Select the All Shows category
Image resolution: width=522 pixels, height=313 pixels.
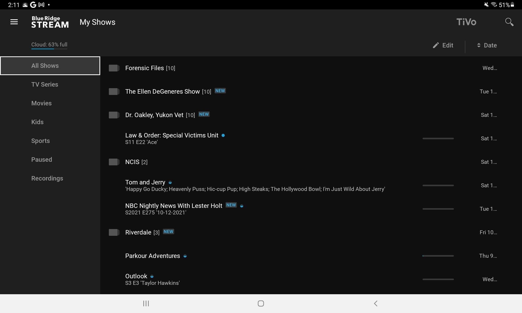pos(50,66)
